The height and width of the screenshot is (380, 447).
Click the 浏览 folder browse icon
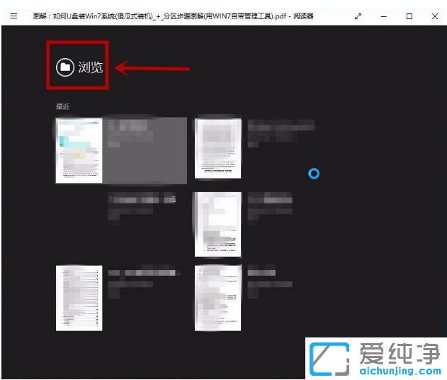point(65,67)
